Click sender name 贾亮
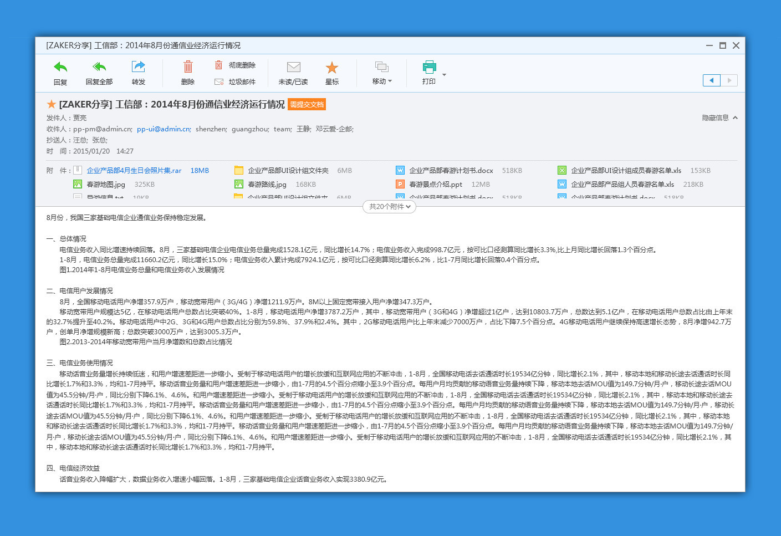Image resolution: width=781 pixels, height=536 pixels. (80, 118)
